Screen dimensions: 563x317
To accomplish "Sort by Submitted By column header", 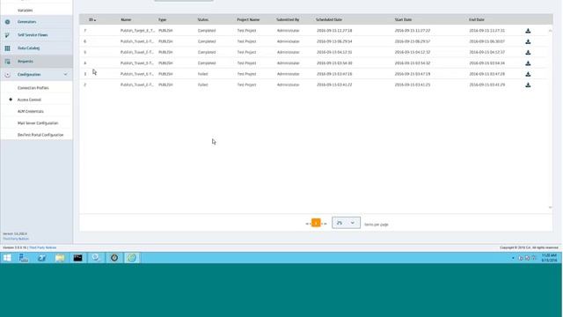I will click(288, 19).
